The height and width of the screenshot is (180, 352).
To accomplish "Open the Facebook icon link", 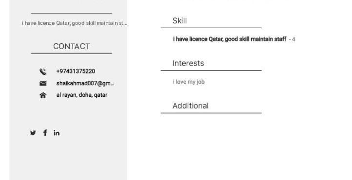I will point(45,133).
